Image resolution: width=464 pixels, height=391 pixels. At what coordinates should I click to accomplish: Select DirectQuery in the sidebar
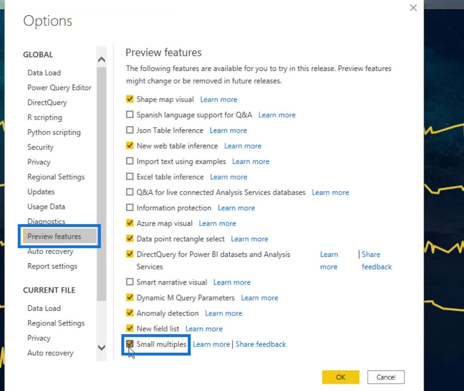[x=47, y=102]
